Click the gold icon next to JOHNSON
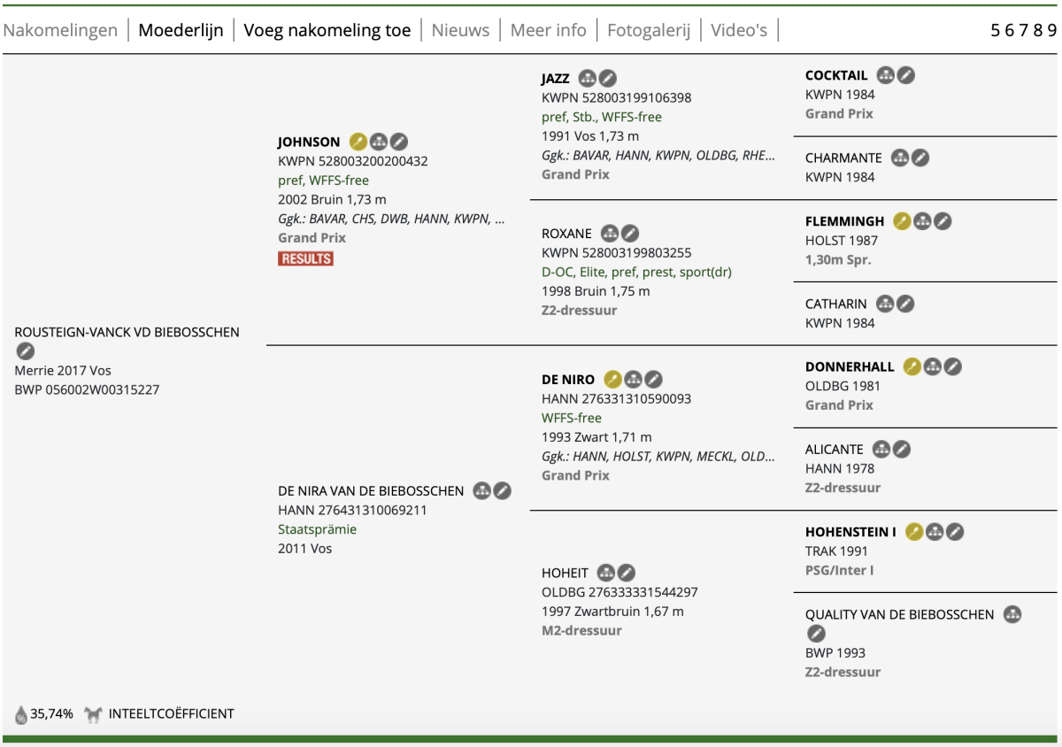This screenshot has height=747, width=1062. (358, 142)
